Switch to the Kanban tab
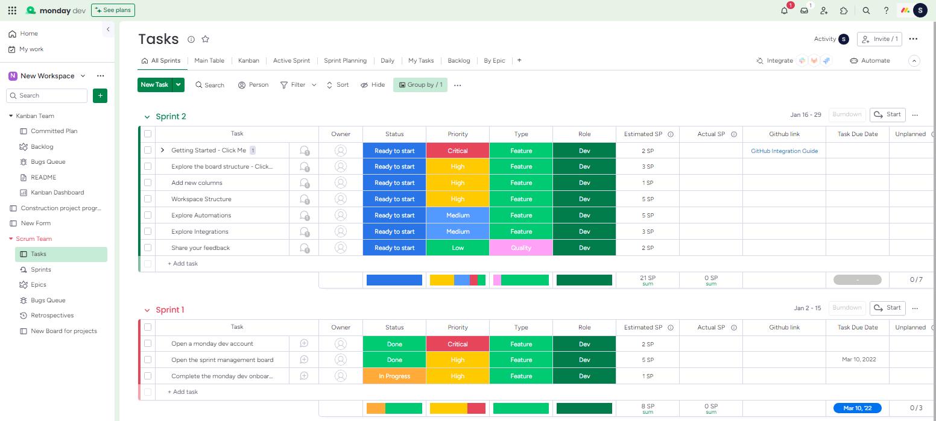936x421 pixels. (x=248, y=60)
